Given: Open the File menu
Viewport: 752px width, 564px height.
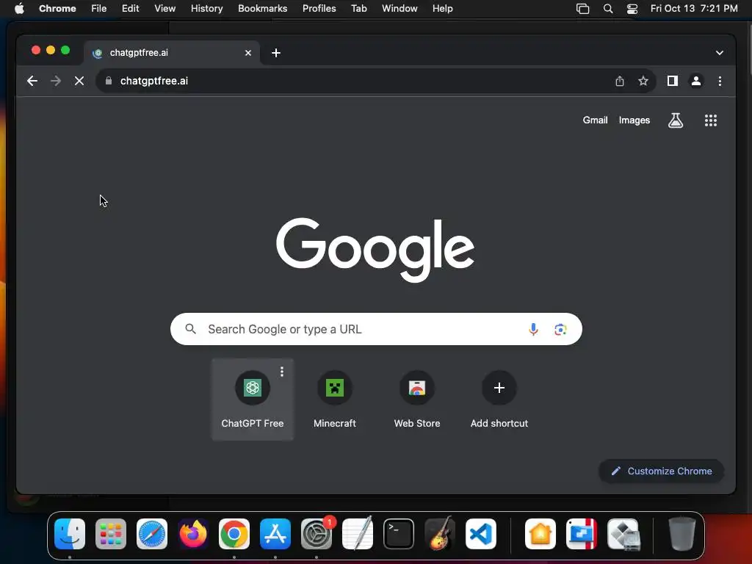Looking at the screenshot, I should (x=99, y=9).
